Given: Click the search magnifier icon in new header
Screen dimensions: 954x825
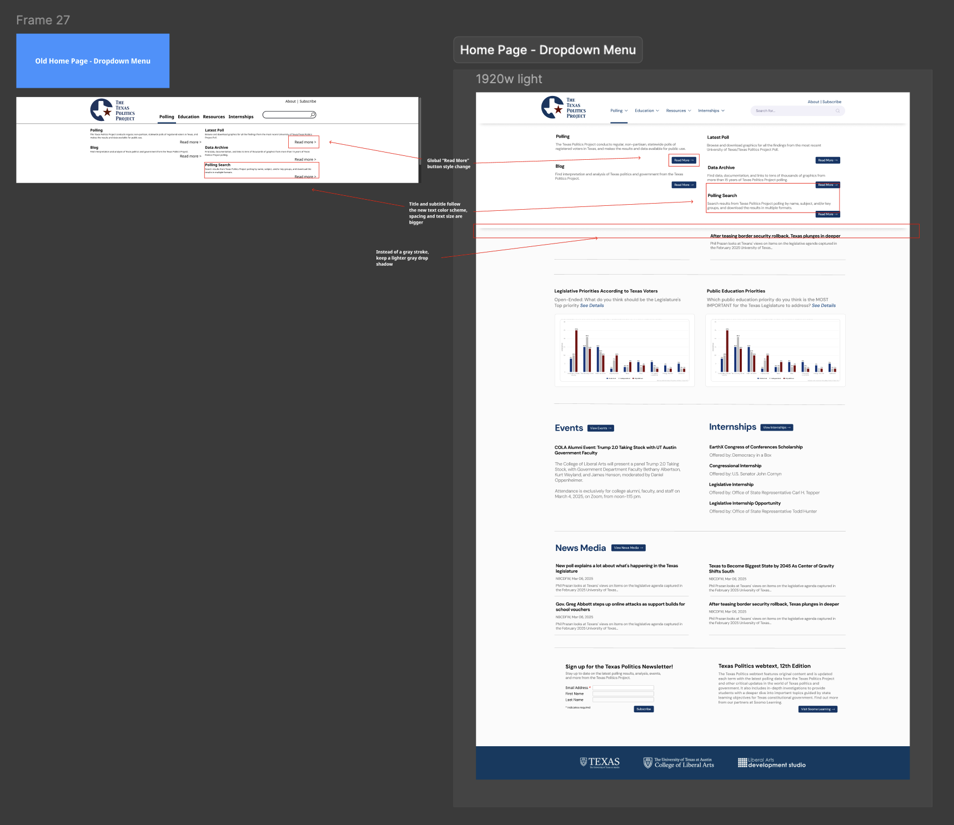Looking at the screenshot, I should [837, 111].
